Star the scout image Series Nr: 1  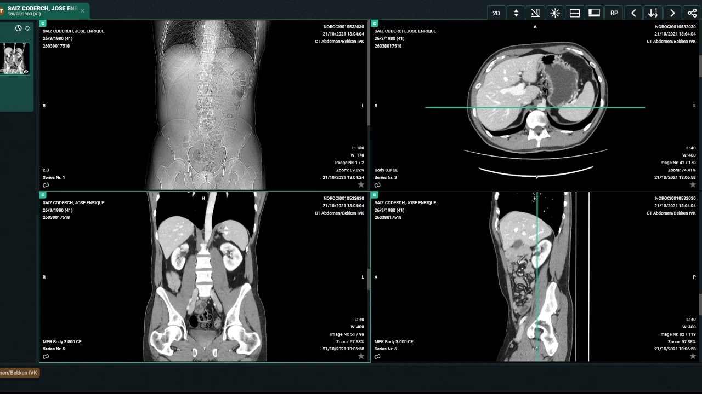pos(361,185)
